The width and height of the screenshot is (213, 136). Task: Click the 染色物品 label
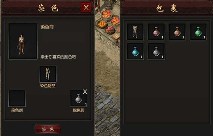pyautogui.click(x=48, y=86)
